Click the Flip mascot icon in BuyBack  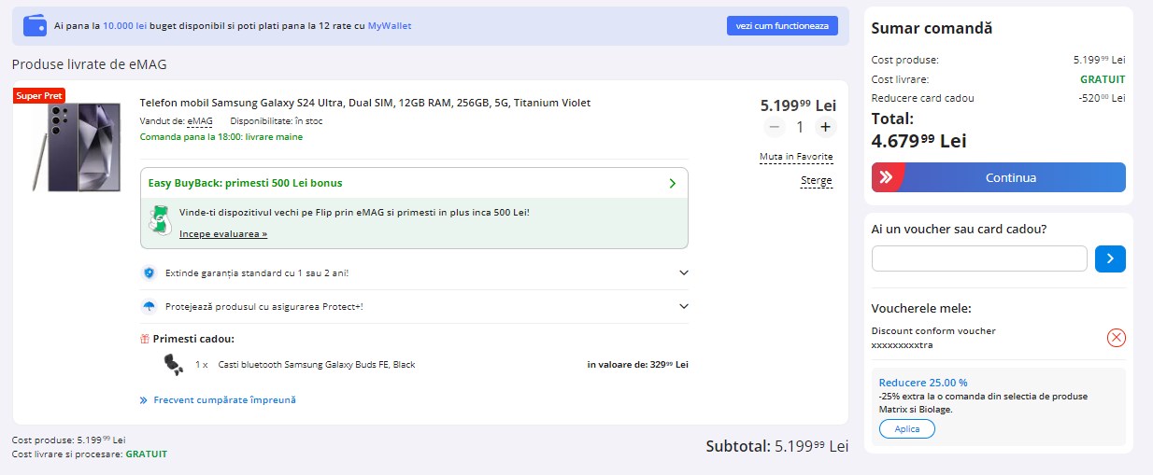[160, 220]
